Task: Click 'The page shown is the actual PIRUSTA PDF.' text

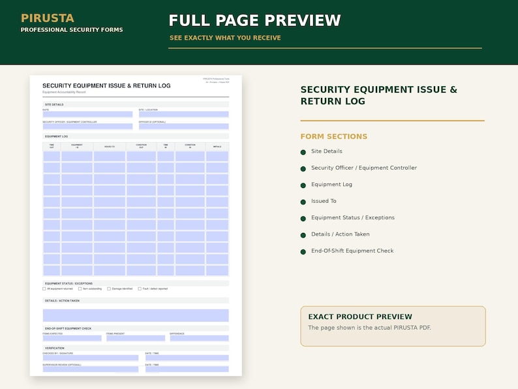Action: pos(369,328)
